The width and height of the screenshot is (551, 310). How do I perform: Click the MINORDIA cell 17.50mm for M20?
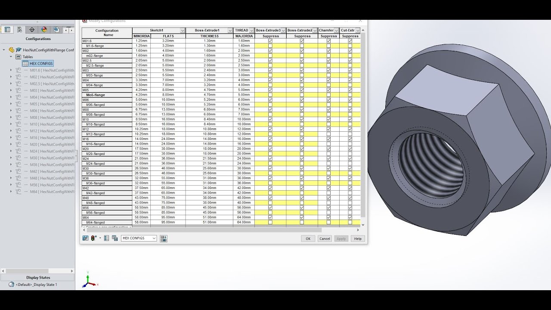[x=141, y=149]
